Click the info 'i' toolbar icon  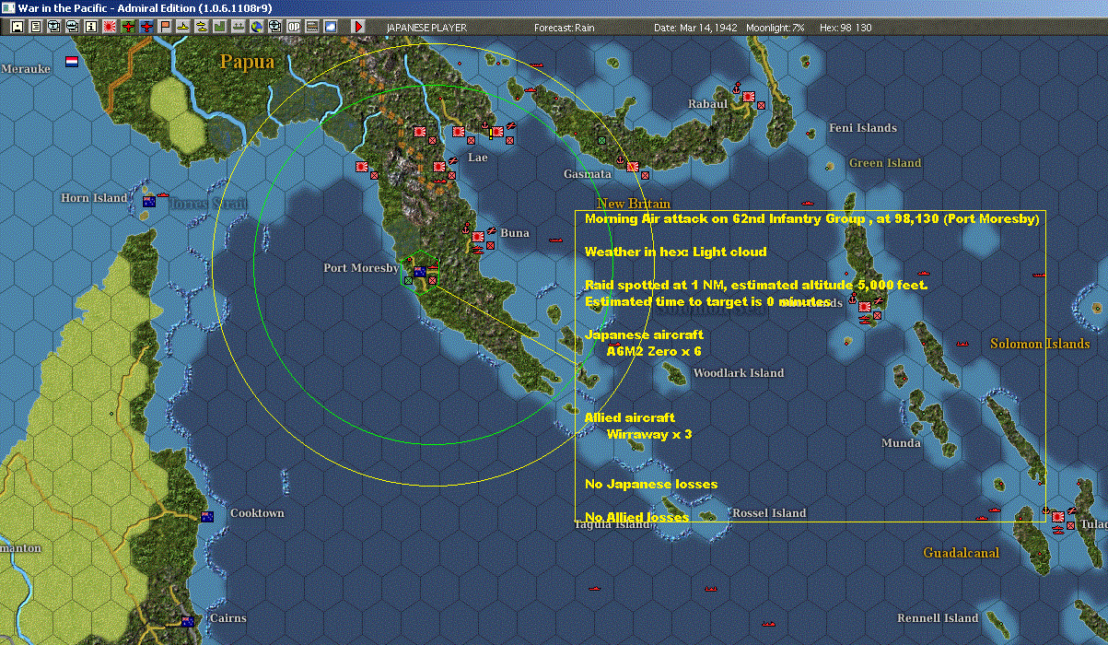pyautogui.click(x=90, y=27)
